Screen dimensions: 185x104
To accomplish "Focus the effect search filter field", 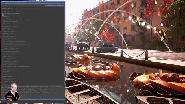I will 23,6.
